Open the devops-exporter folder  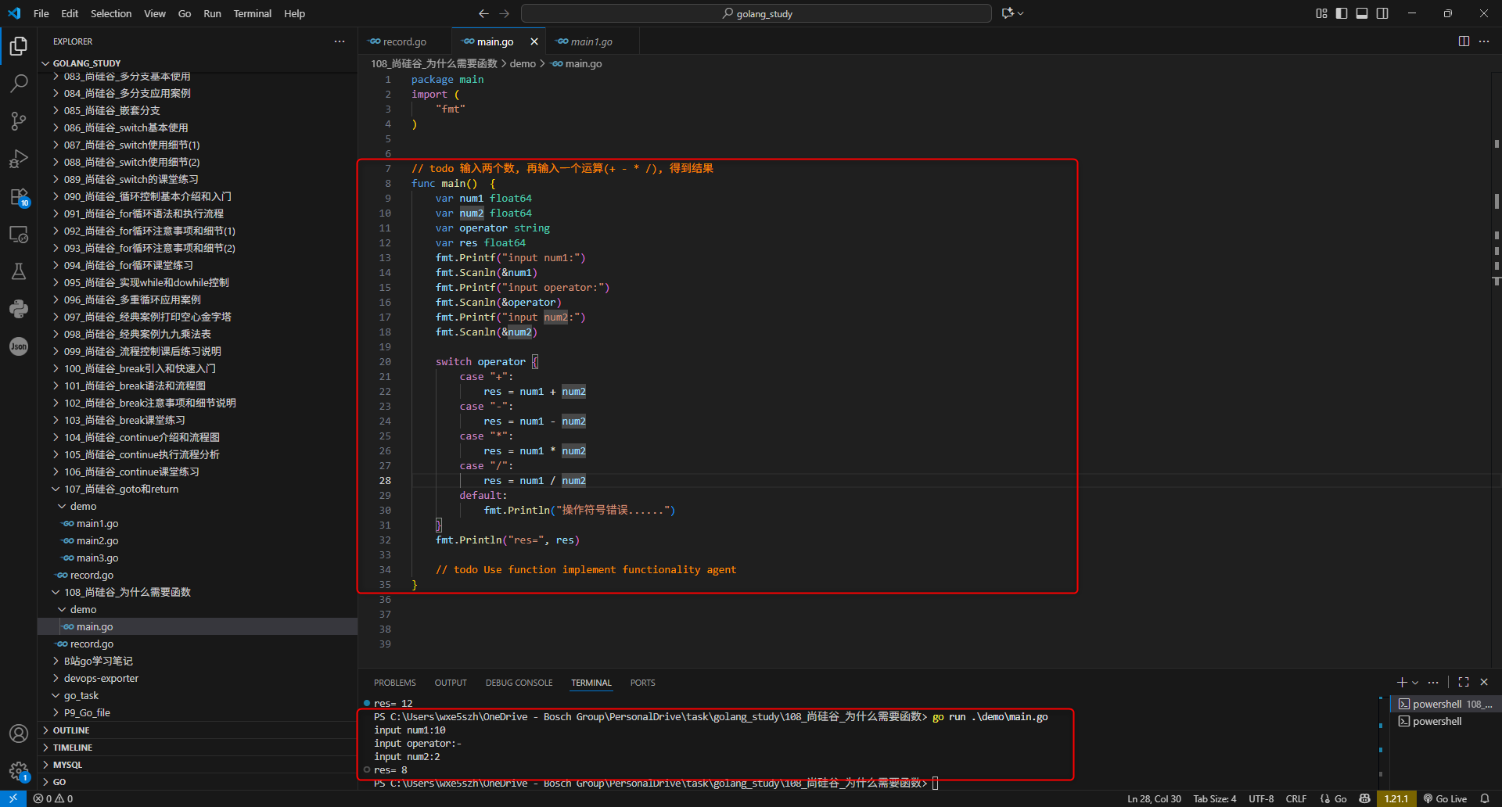[197, 678]
